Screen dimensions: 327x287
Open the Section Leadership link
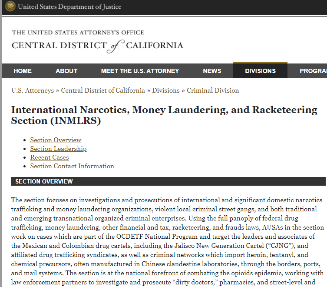(x=58, y=149)
